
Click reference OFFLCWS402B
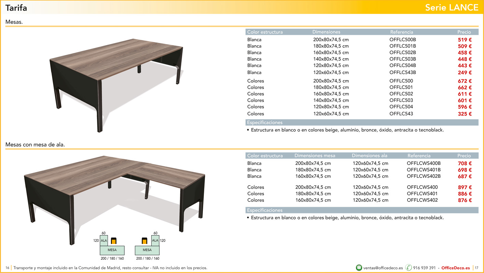click(x=424, y=176)
